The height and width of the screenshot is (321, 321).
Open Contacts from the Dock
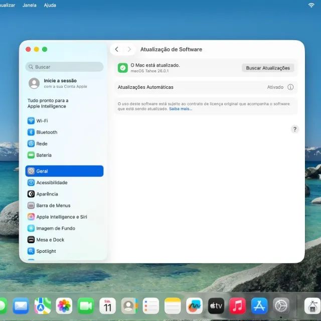tap(129, 306)
